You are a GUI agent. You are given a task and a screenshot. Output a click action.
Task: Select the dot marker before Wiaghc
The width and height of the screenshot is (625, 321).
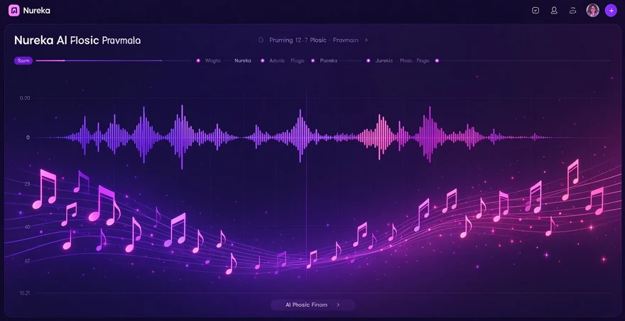click(198, 60)
